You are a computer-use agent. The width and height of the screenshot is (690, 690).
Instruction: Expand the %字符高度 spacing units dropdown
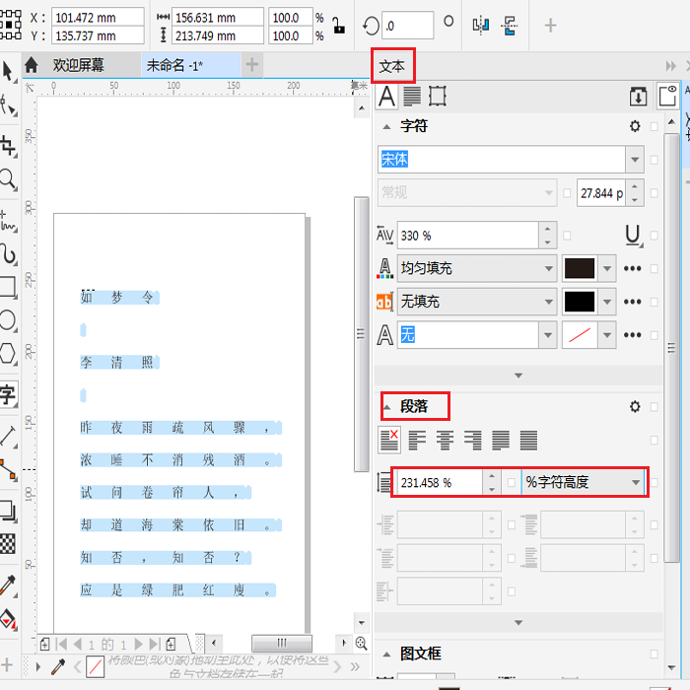[636, 482]
